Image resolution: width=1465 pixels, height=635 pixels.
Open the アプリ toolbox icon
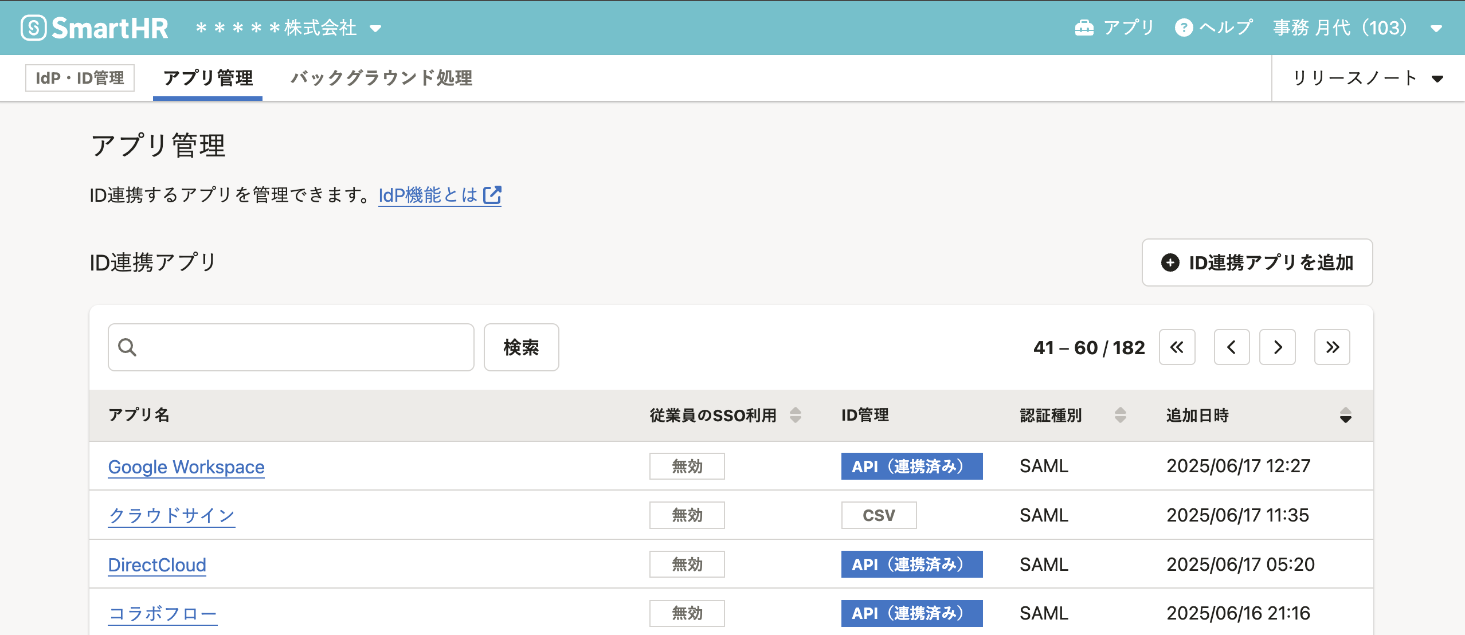point(1084,28)
